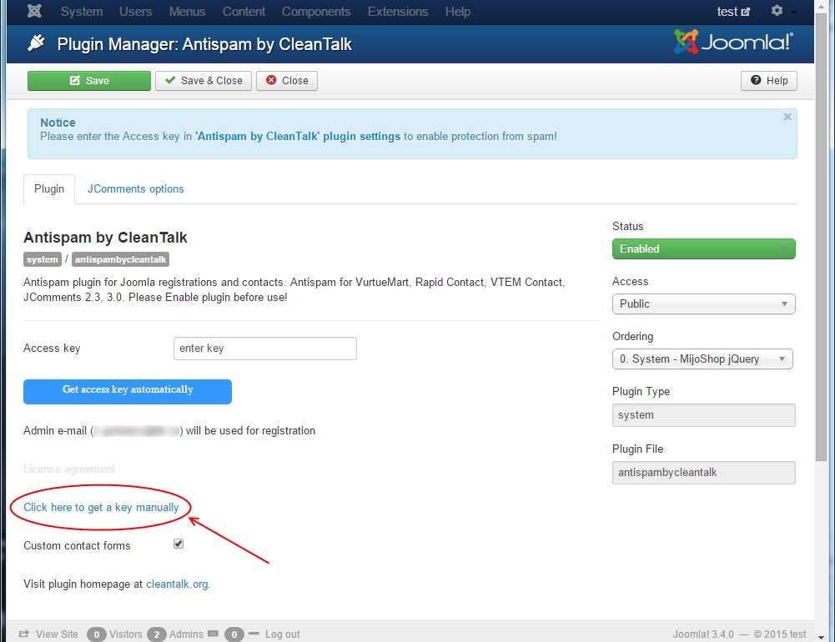The image size is (835, 642).
Task: Open the Extensions menu
Action: point(397,12)
